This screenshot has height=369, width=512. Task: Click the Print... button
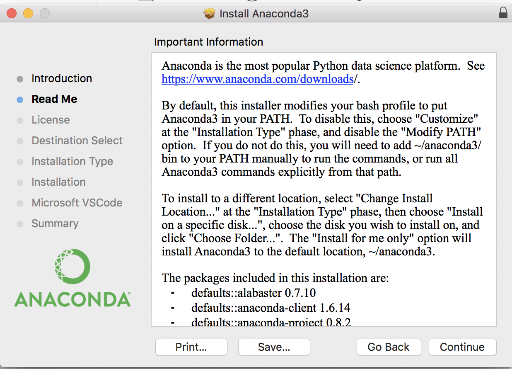(x=191, y=347)
